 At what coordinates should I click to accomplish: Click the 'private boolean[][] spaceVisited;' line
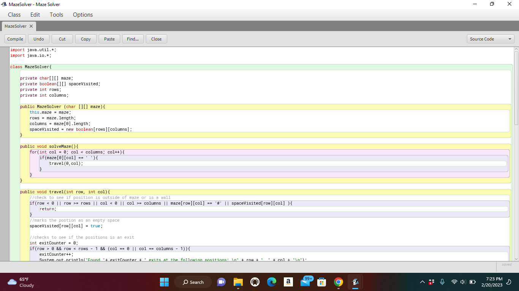(x=60, y=84)
